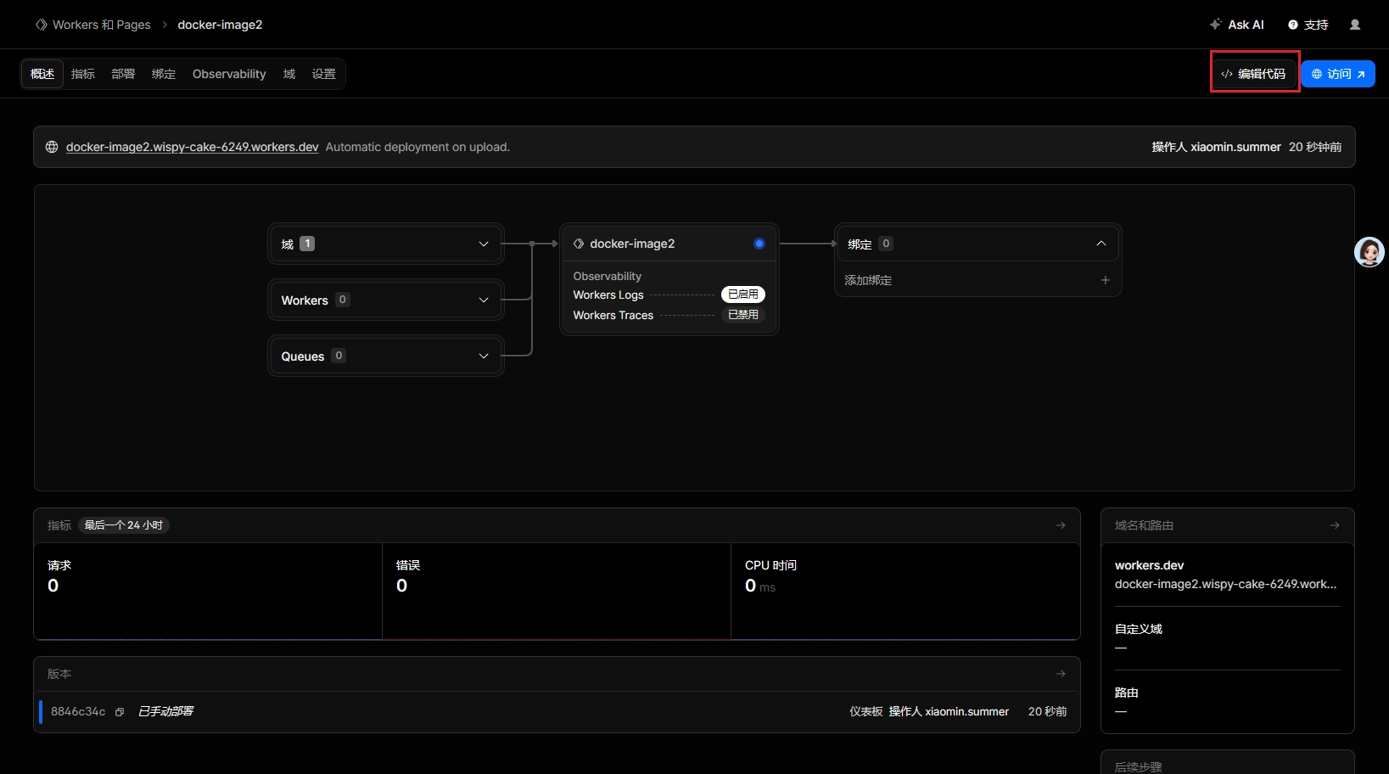Click the Workers Traces 已禁用 badge
Image resolution: width=1389 pixels, height=774 pixels.
point(743,315)
